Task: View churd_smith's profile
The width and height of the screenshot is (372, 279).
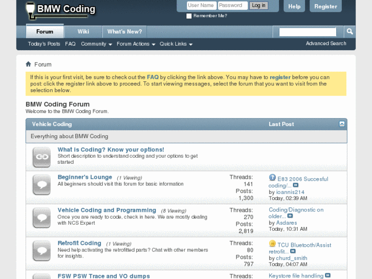Action: pos(292,258)
